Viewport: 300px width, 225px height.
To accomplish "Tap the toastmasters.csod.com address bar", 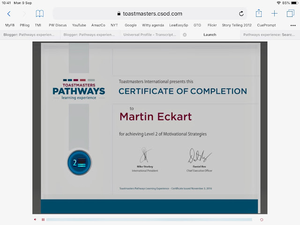I will (x=150, y=14).
